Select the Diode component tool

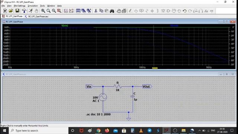(163, 11)
